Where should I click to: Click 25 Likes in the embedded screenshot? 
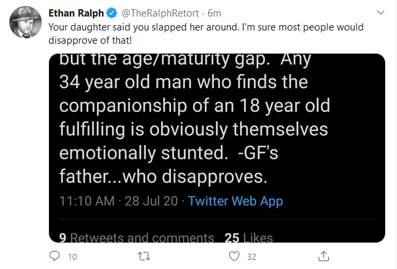[x=249, y=237]
